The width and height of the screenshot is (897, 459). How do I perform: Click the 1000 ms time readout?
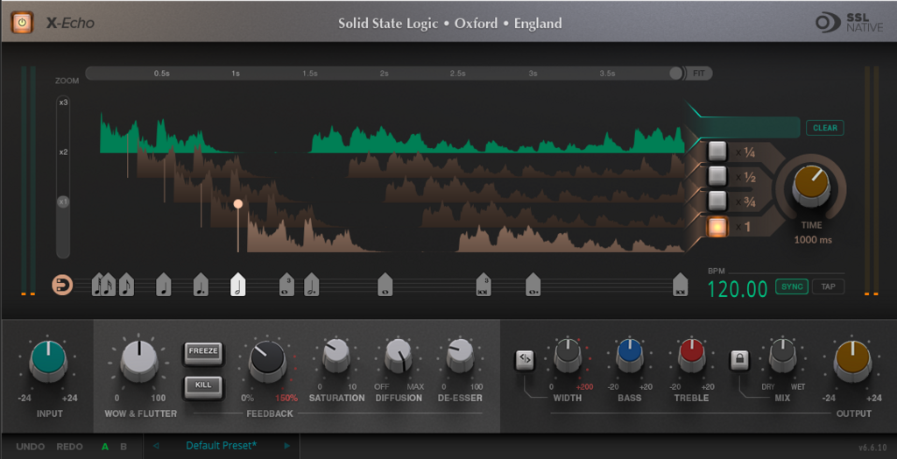[813, 240]
